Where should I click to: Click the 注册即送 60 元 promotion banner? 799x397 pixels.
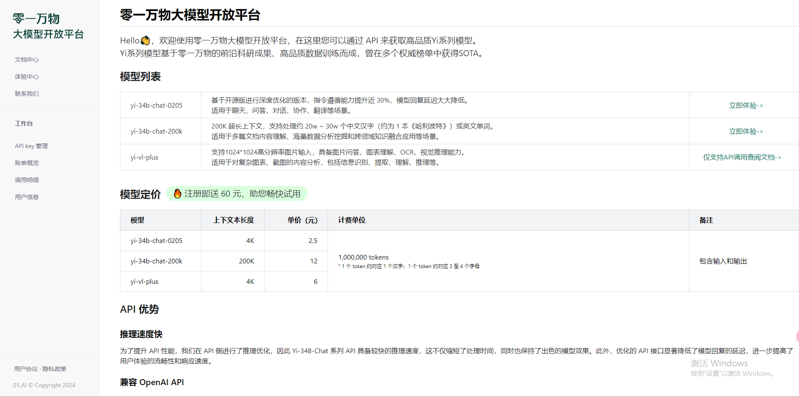click(x=237, y=194)
